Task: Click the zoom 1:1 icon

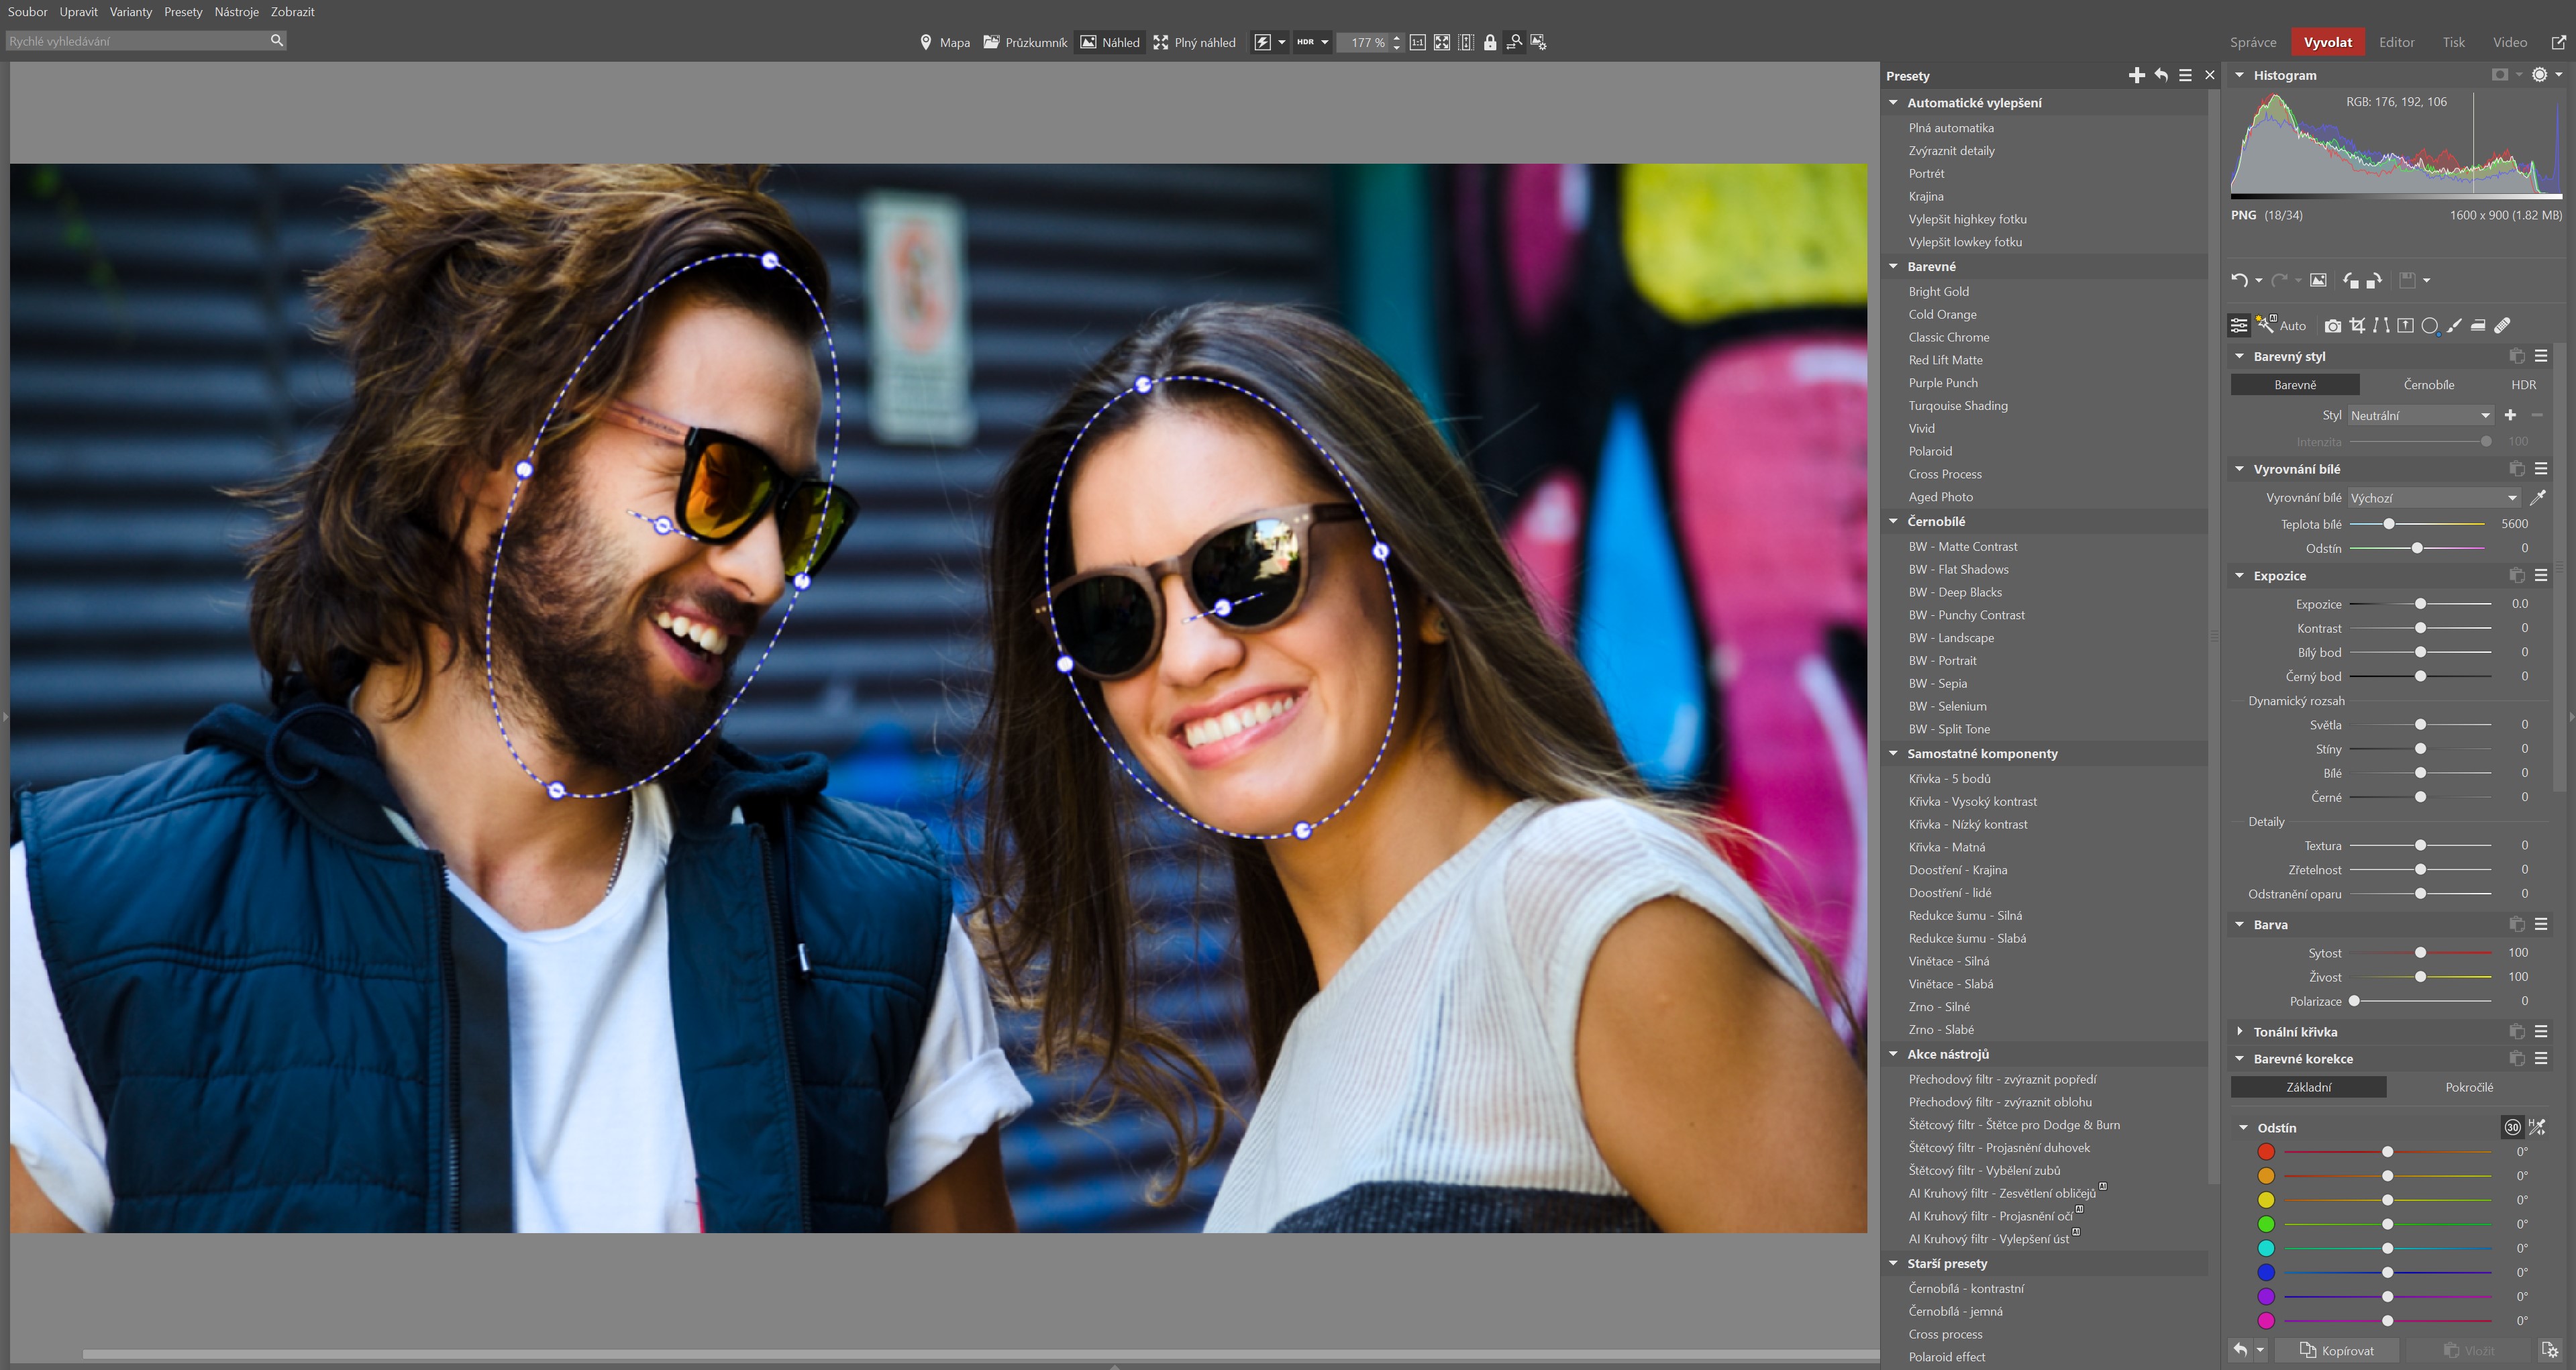Action: [1417, 42]
